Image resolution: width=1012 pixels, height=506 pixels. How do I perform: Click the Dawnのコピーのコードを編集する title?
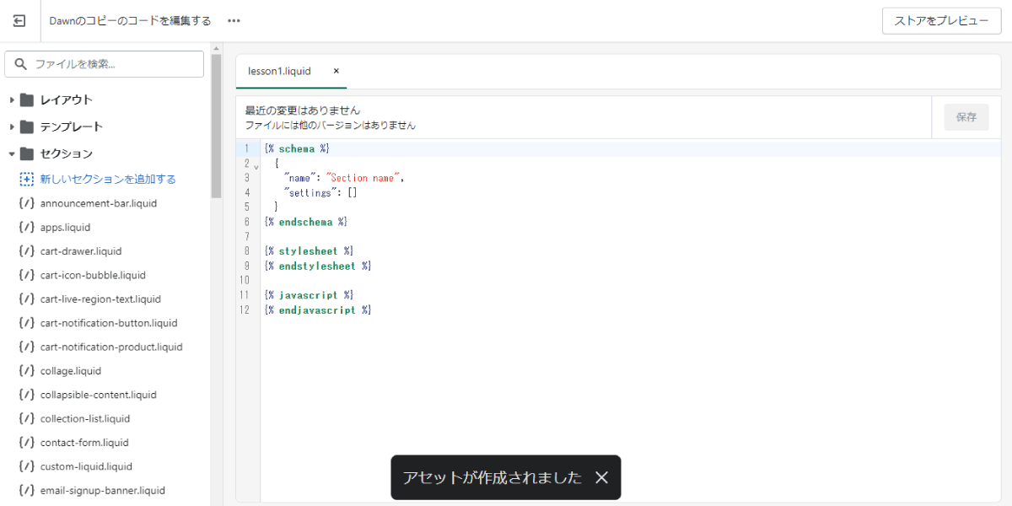point(131,21)
